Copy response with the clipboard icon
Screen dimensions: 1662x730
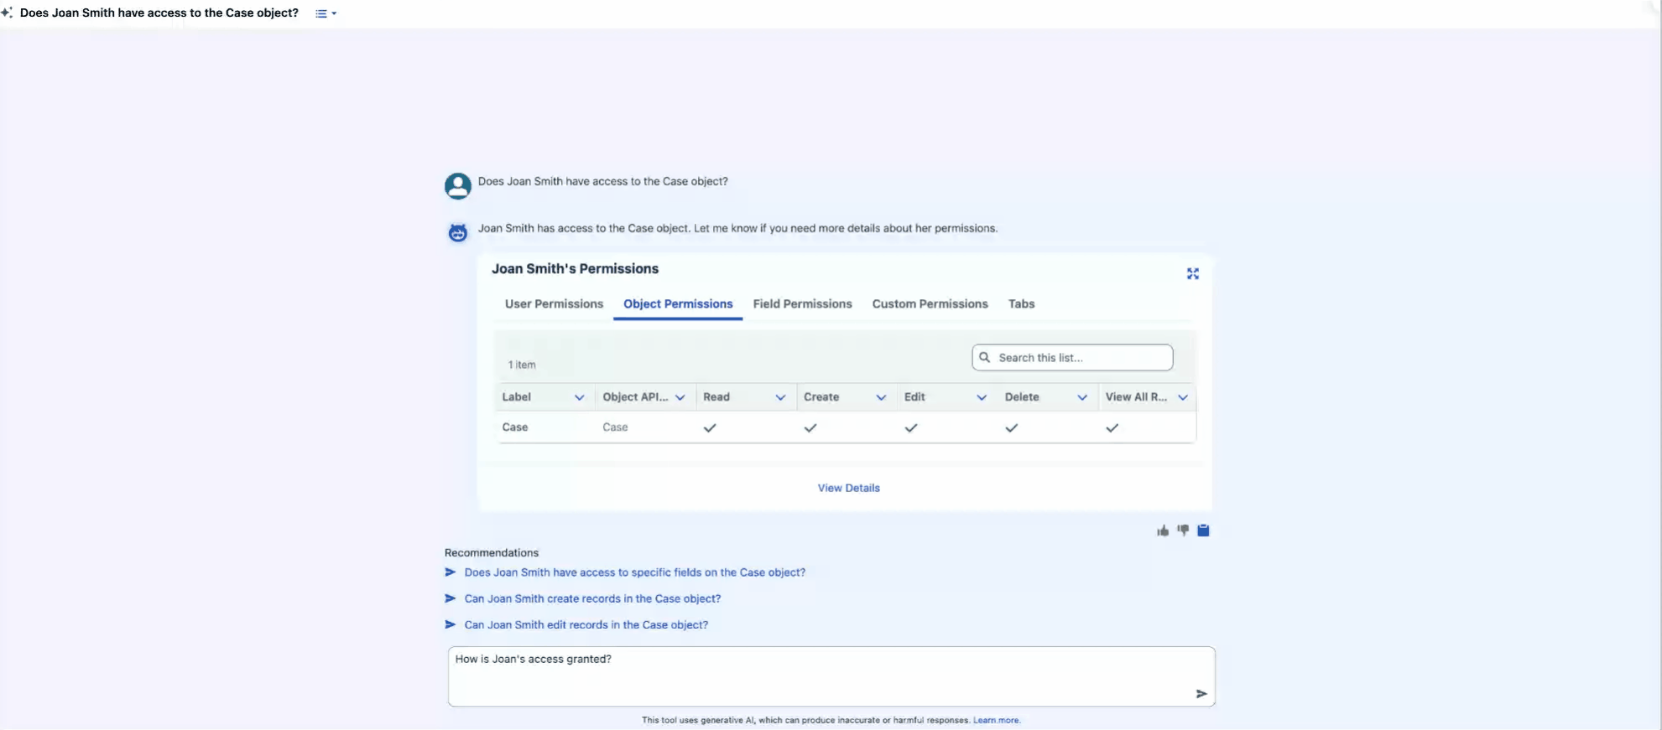coord(1203,530)
